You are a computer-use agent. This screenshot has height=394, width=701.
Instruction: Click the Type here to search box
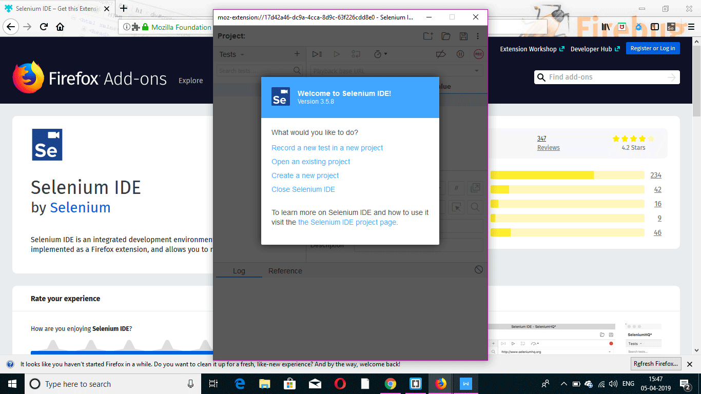click(x=113, y=384)
